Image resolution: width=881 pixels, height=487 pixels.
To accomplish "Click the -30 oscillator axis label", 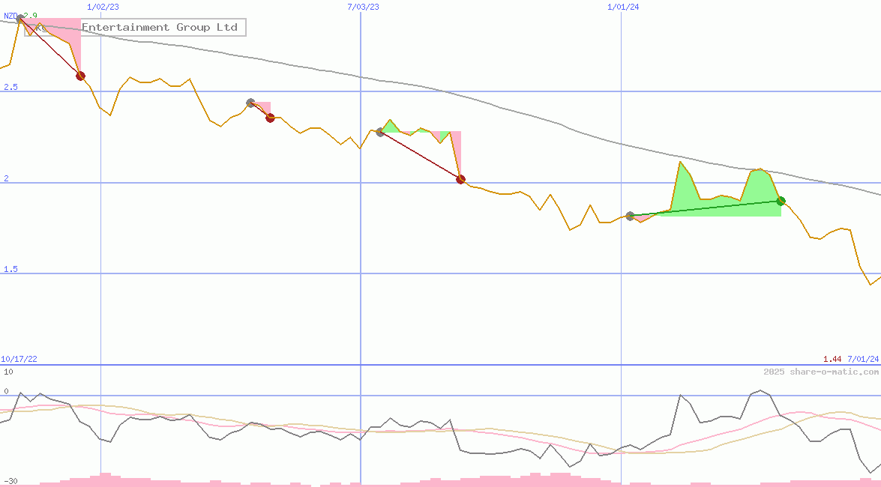I will click(10, 481).
